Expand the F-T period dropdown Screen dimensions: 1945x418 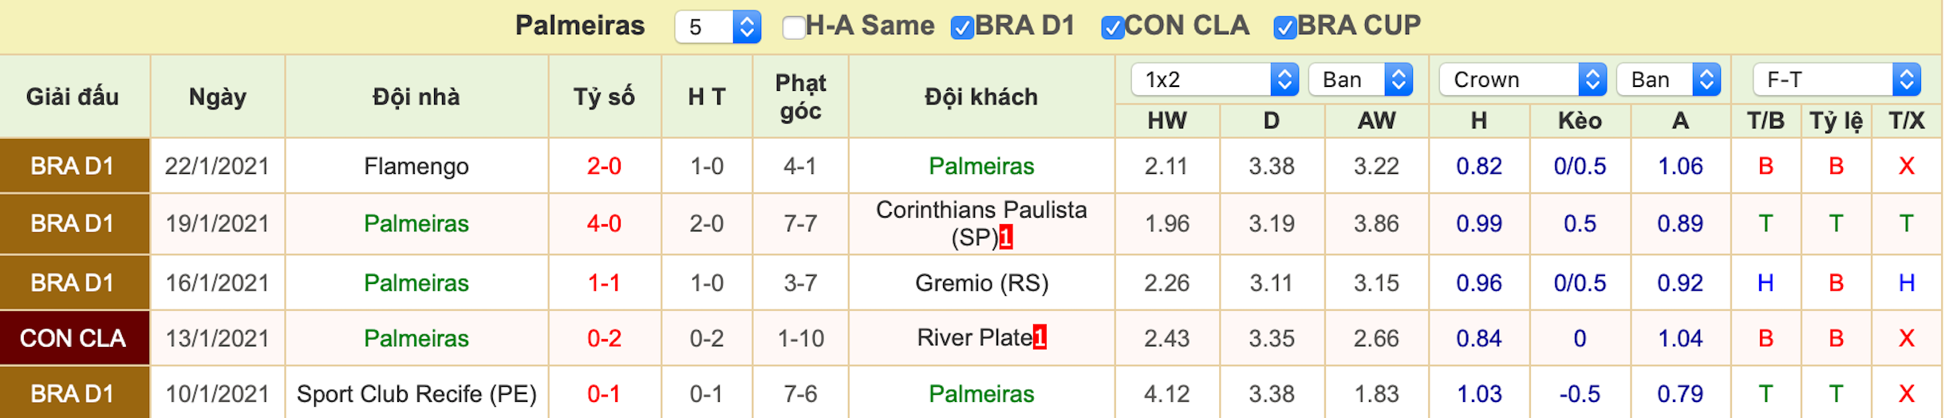1837,80
